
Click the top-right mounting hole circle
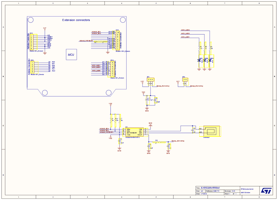tap(123, 20)
